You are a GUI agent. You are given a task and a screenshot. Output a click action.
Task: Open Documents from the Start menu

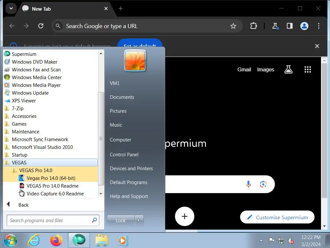coord(122,97)
